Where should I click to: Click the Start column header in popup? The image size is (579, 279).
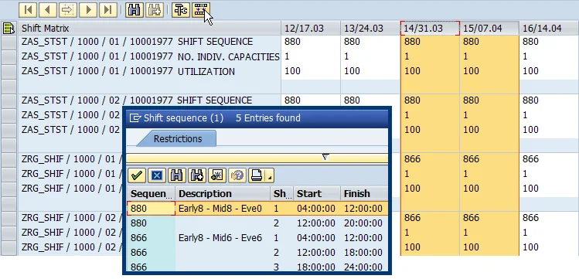tap(317, 194)
